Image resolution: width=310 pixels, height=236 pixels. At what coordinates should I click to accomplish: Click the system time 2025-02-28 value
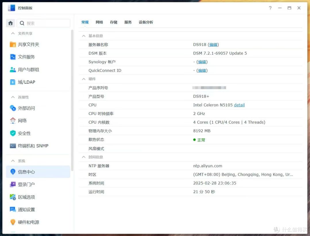tap(215, 183)
